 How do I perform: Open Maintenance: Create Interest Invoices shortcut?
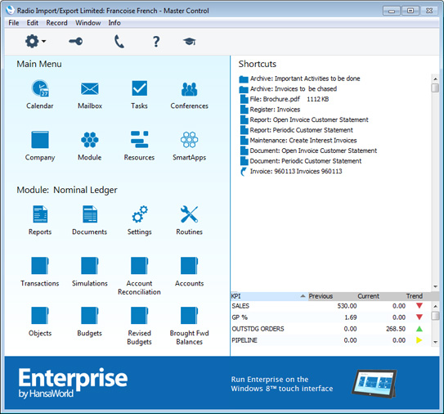tap(298, 141)
